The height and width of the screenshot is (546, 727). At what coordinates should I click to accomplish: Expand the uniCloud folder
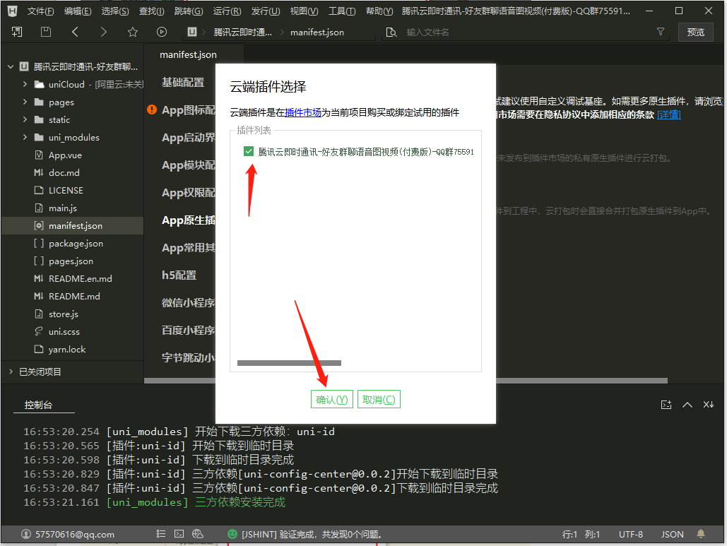pyautogui.click(x=25, y=84)
